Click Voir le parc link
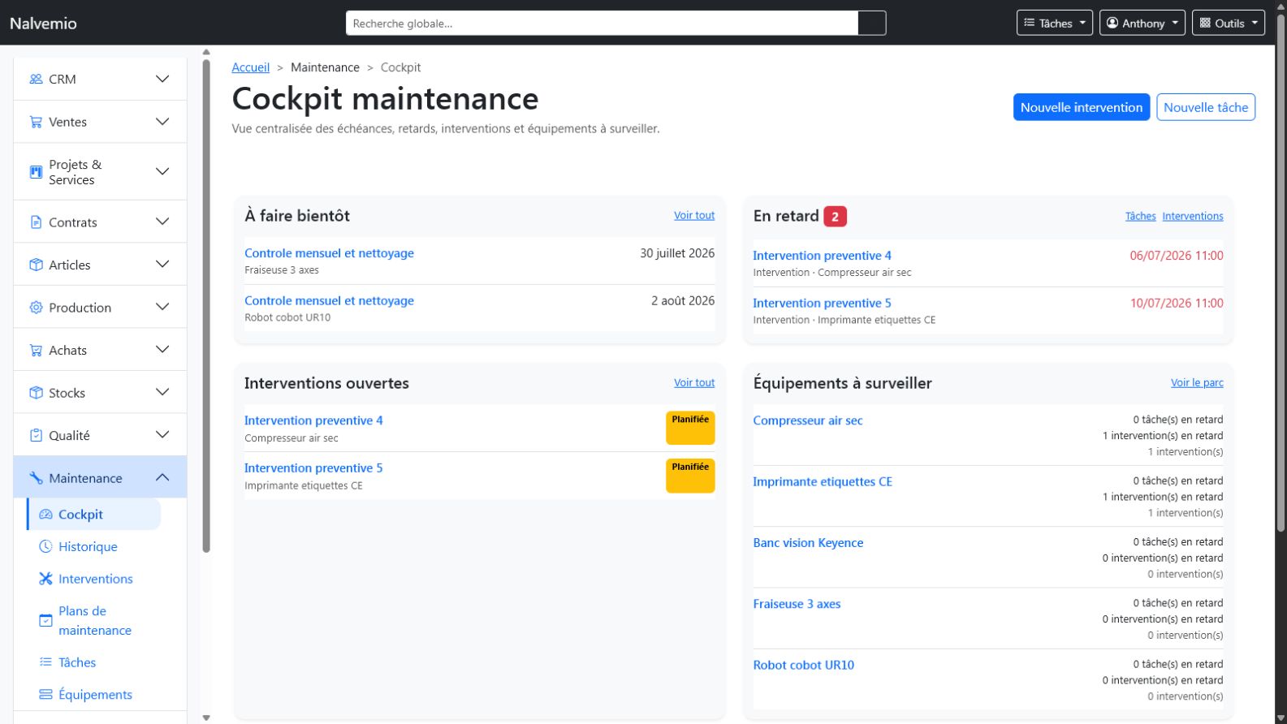The width and height of the screenshot is (1287, 724). click(x=1197, y=382)
